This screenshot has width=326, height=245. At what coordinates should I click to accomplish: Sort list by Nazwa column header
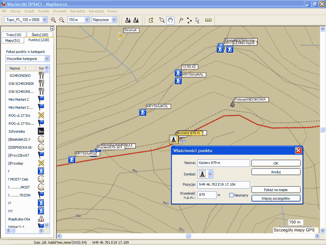pos(20,68)
